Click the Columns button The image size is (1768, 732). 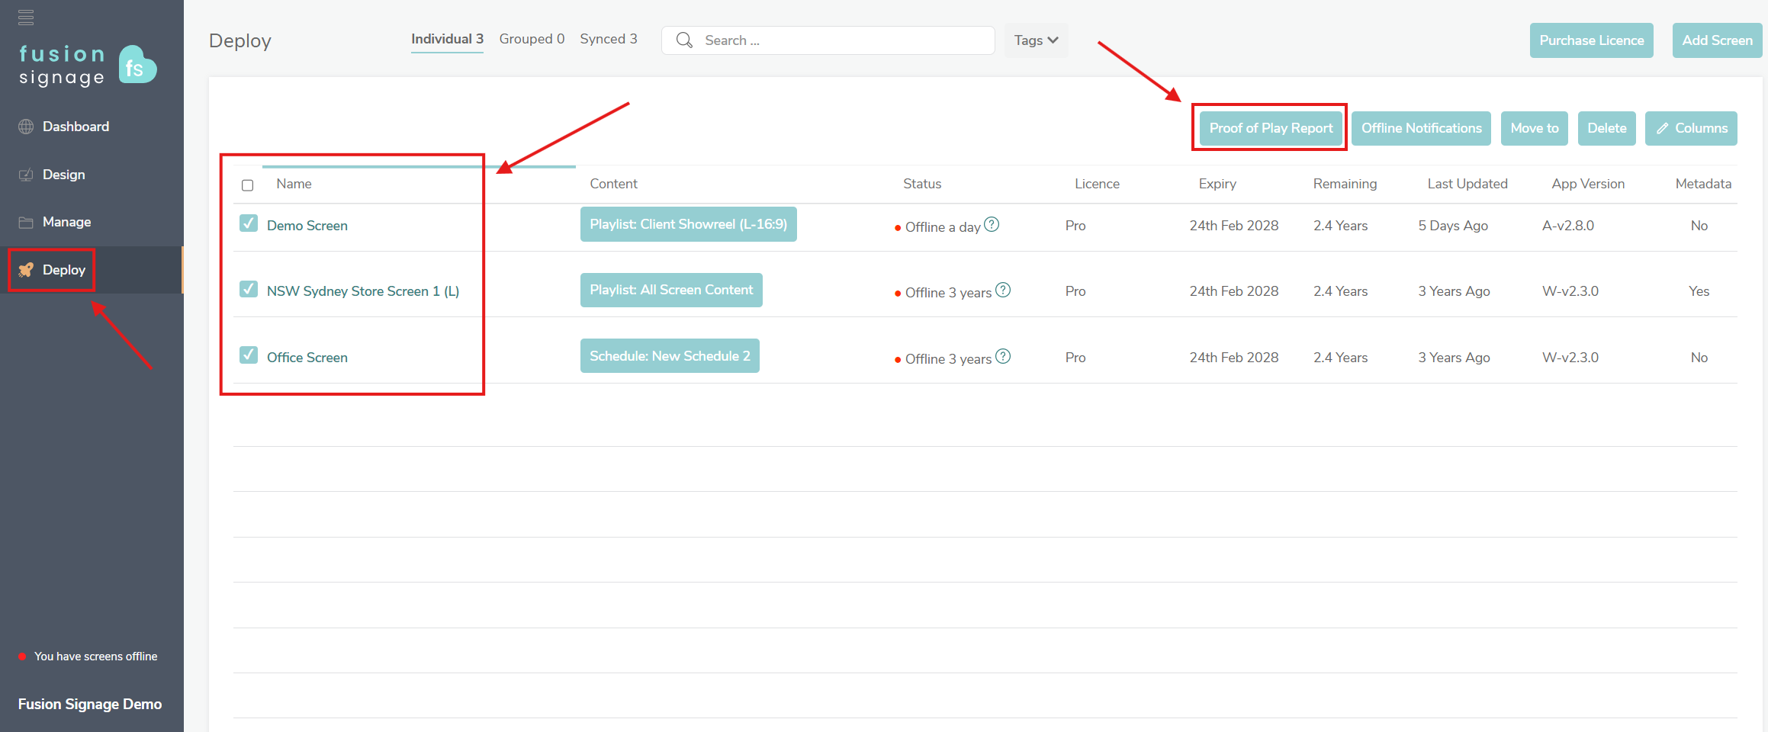[x=1691, y=128]
